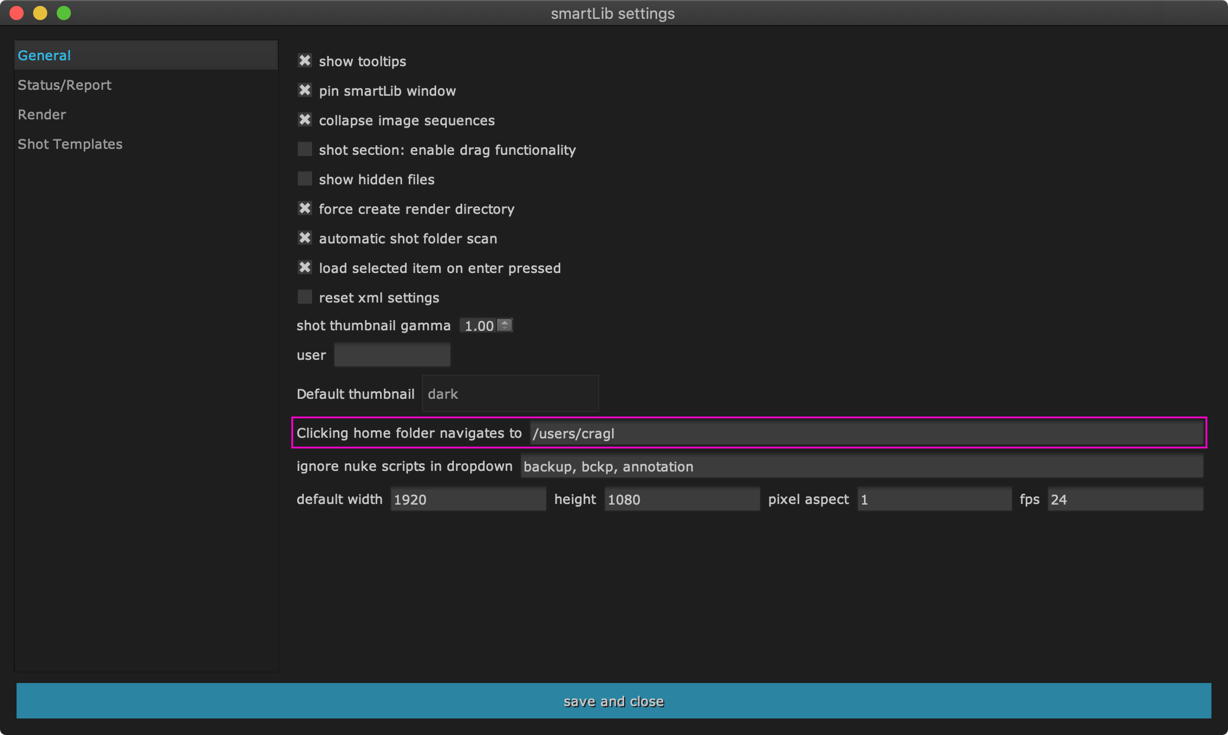
Task: Edit the home folder path field
Action: [x=866, y=433]
